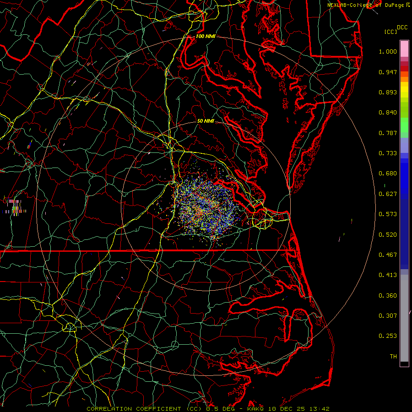Click the 0.307 color scale value
This screenshot has height=412, width=412.
tap(388, 315)
